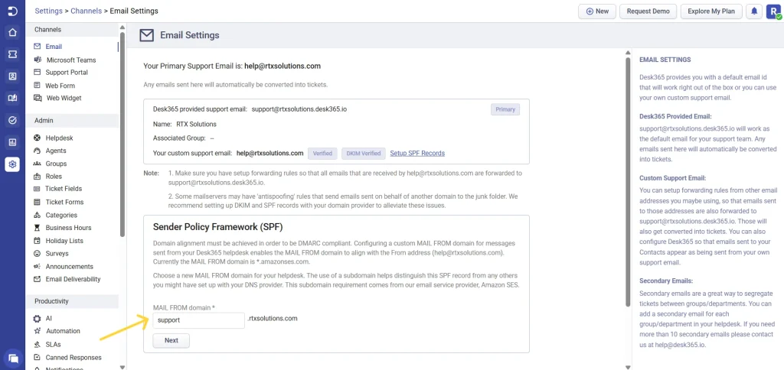The image size is (784, 370).
Task: Click the Agents headset icon
Action: (x=37, y=151)
